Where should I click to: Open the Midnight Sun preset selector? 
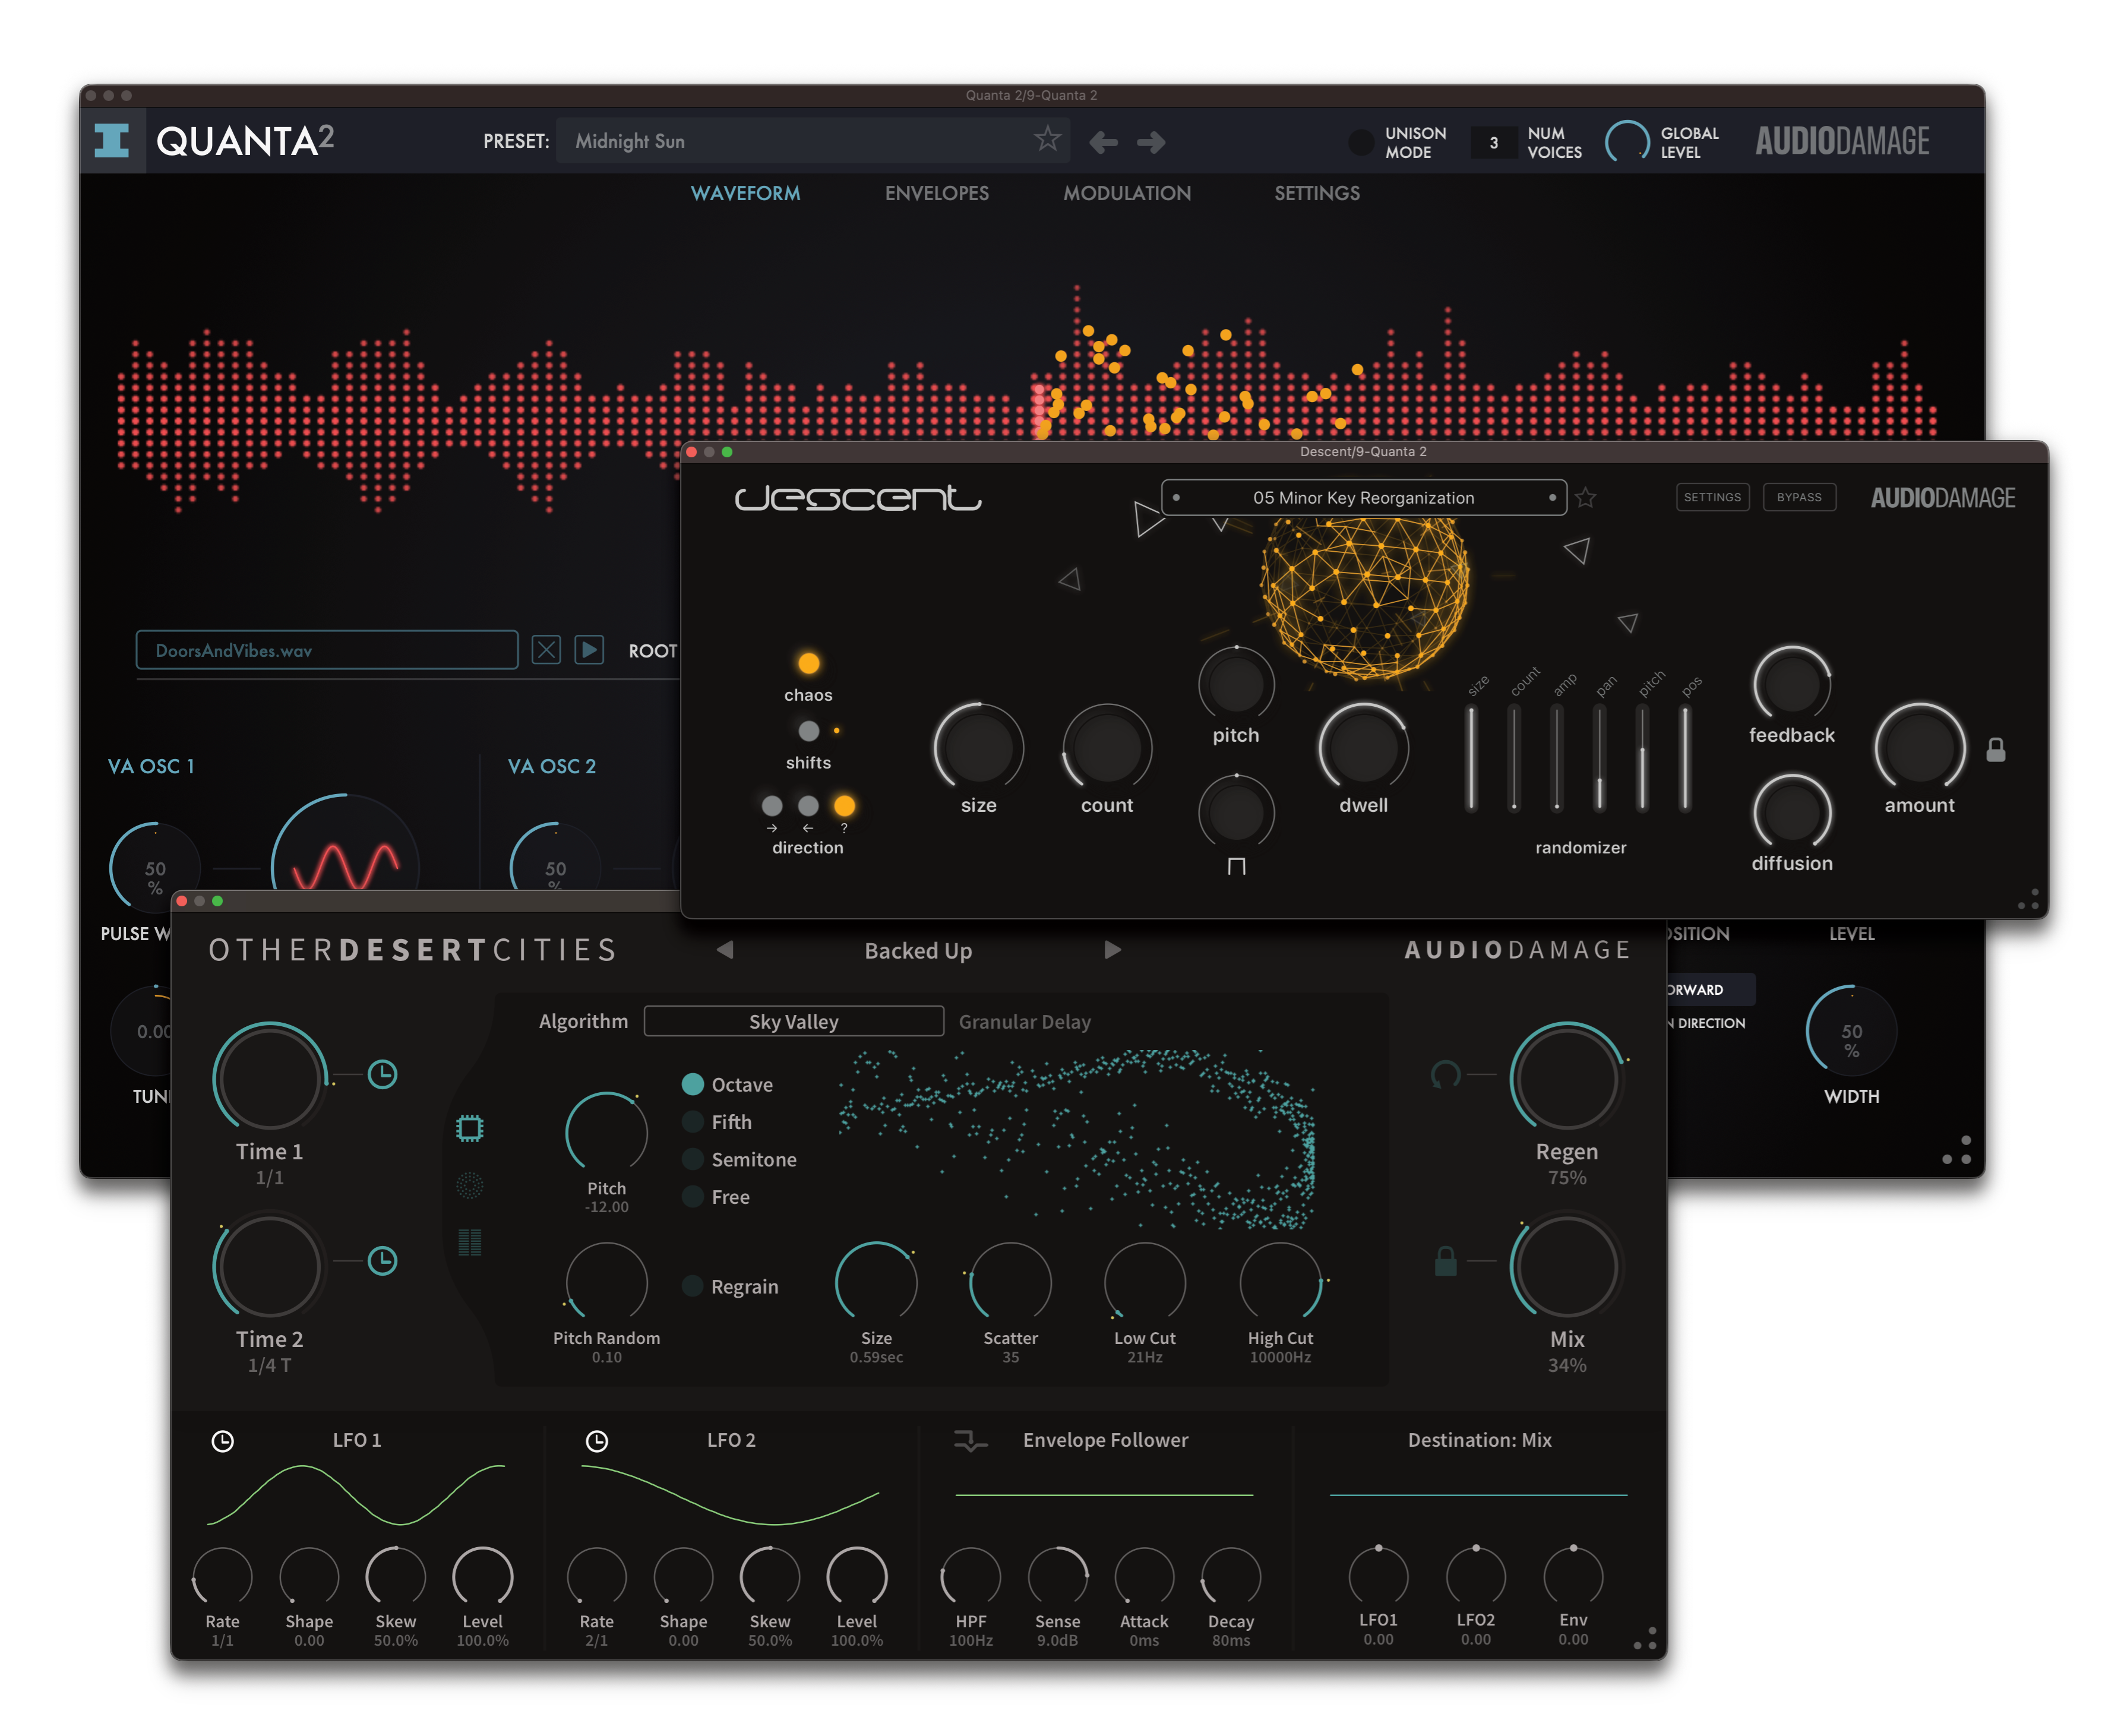tap(812, 141)
